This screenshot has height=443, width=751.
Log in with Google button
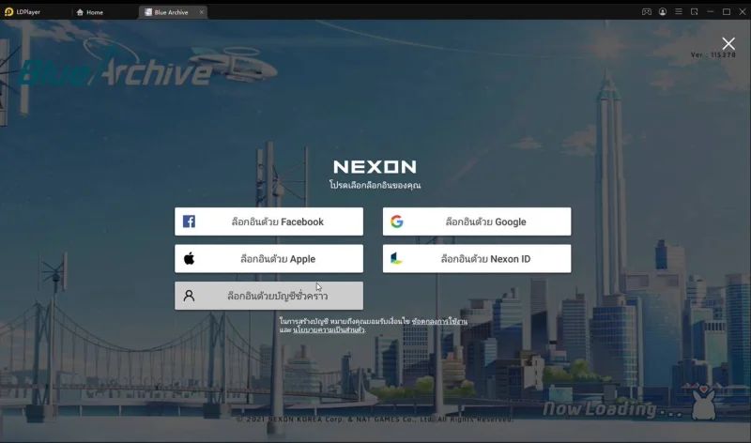[477, 221]
